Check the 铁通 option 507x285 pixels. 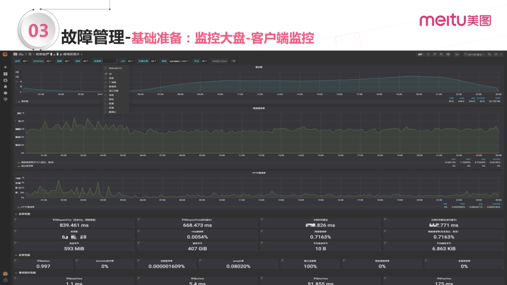click(x=106, y=108)
